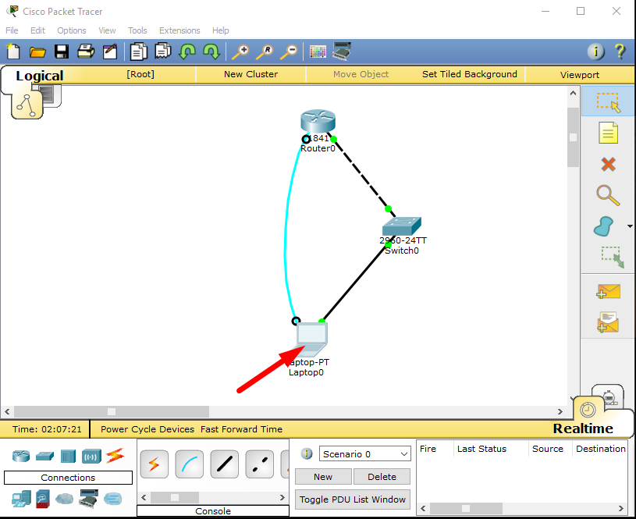Click Toggle PDU List Window button
This screenshot has width=636, height=519.
(x=353, y=499)
